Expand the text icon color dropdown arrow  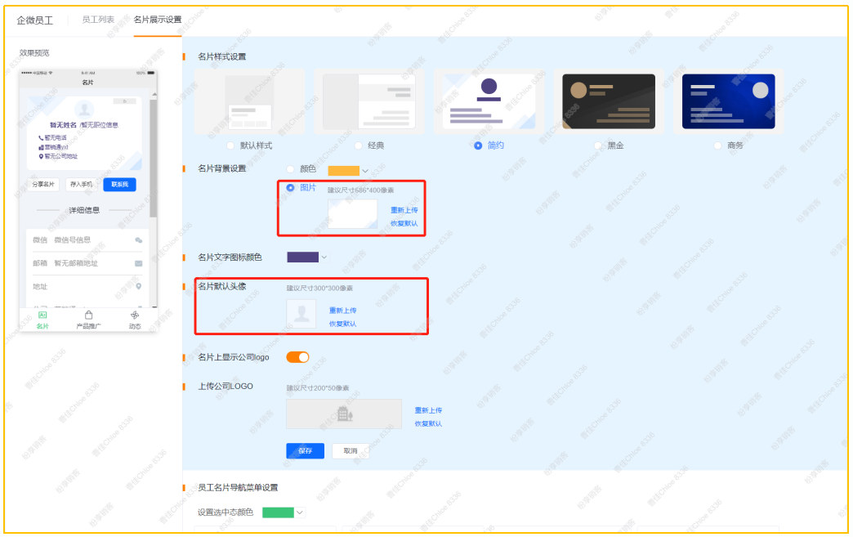click(x=324, y=257)
